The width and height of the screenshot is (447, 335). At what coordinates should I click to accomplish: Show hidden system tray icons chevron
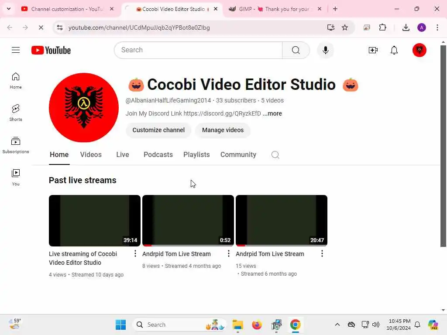point(337,325)
